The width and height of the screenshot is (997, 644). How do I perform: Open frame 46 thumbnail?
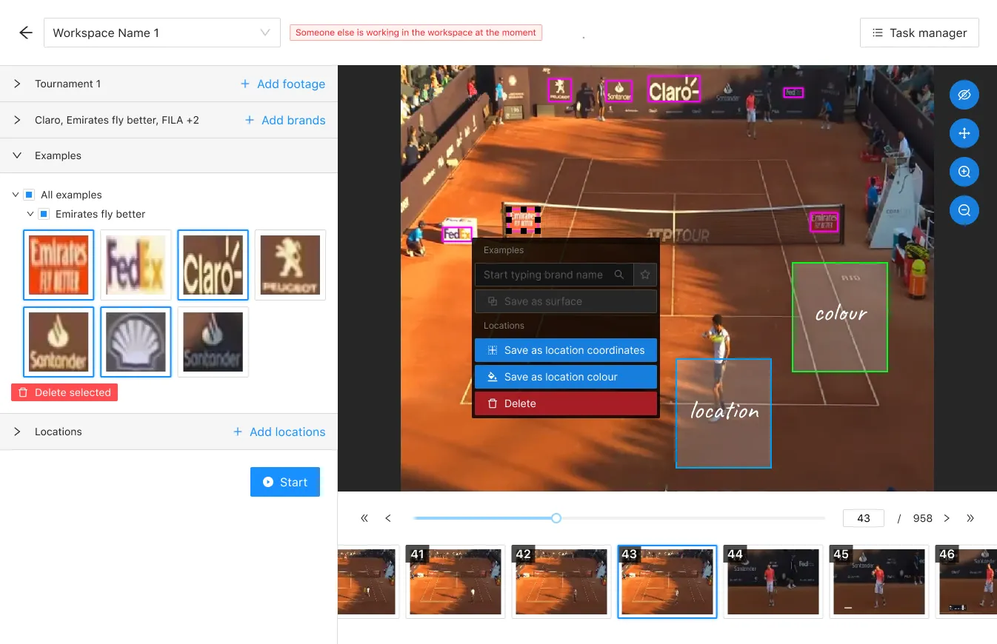point(967,582)
